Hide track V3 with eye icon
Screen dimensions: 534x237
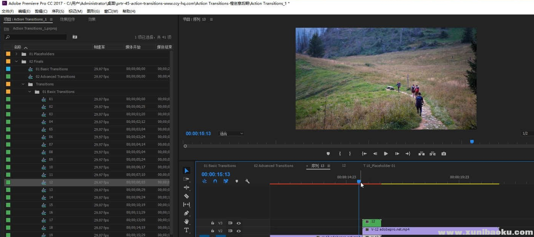[239, 223]
